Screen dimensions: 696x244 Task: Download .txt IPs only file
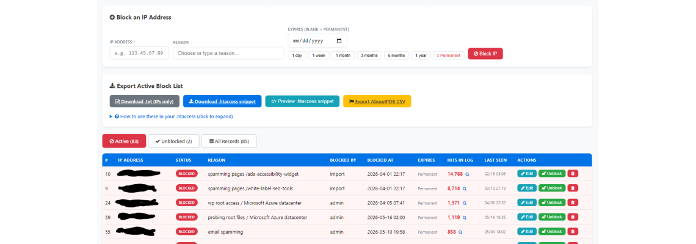(x=144, y=101)
